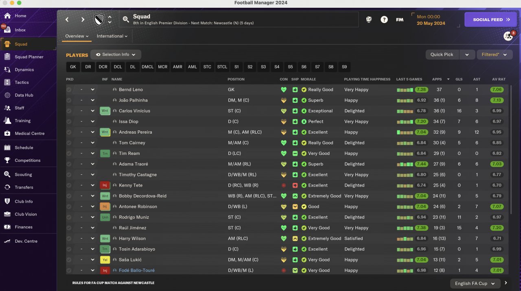Click the FM menu logo

pos(400,20)
